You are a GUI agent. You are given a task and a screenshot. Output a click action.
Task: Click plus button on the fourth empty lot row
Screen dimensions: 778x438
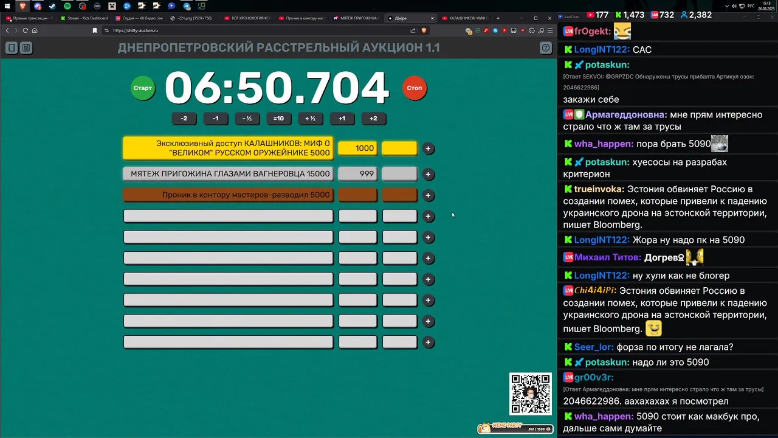[429, 279]
